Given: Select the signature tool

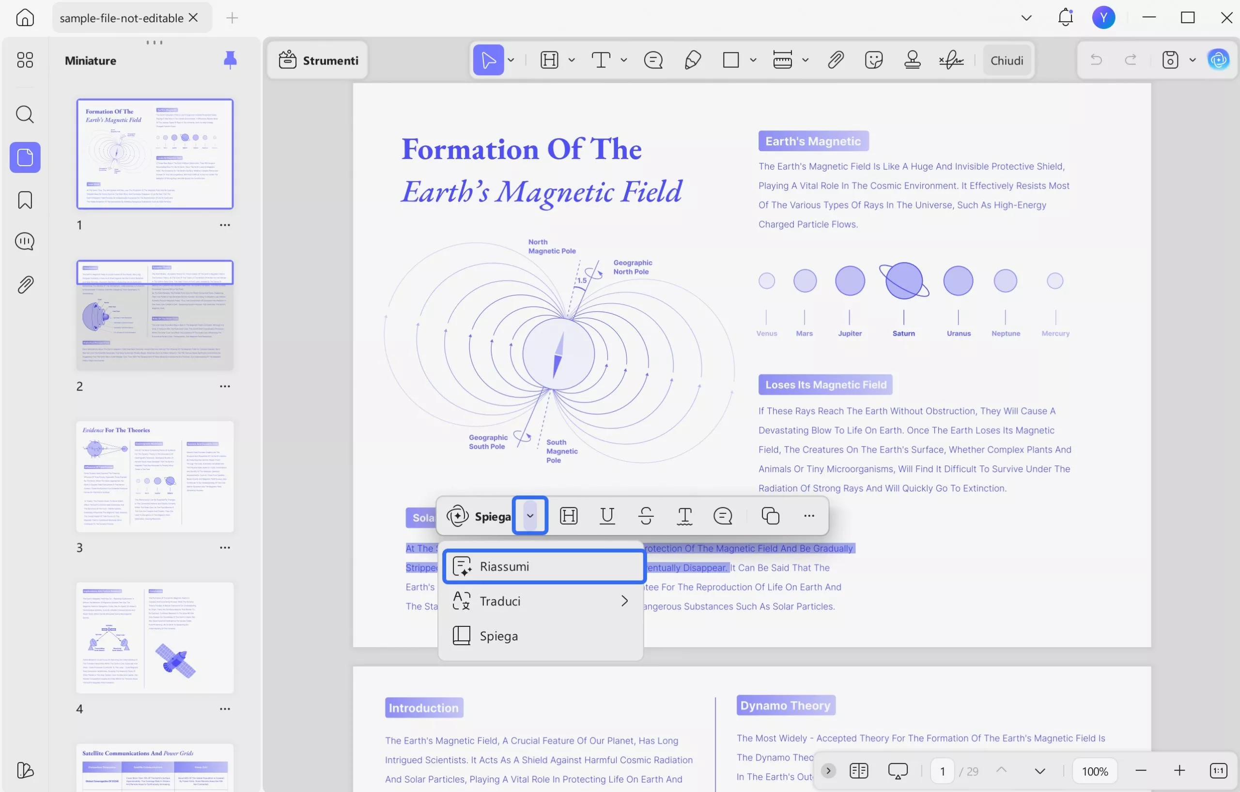Looking at the screenshot, I should tap(951, 60).
